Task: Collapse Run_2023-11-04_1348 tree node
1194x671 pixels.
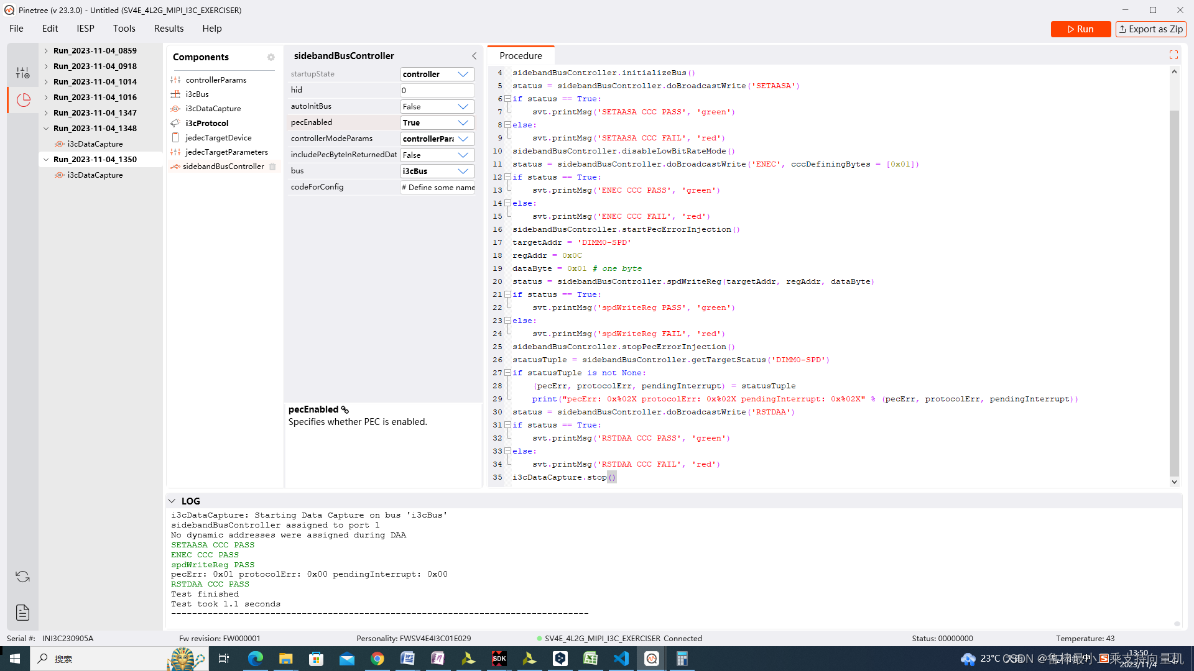Action: 46,128
